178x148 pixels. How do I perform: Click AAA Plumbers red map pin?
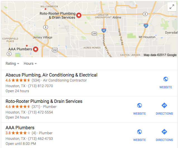(x=35, y=49)
